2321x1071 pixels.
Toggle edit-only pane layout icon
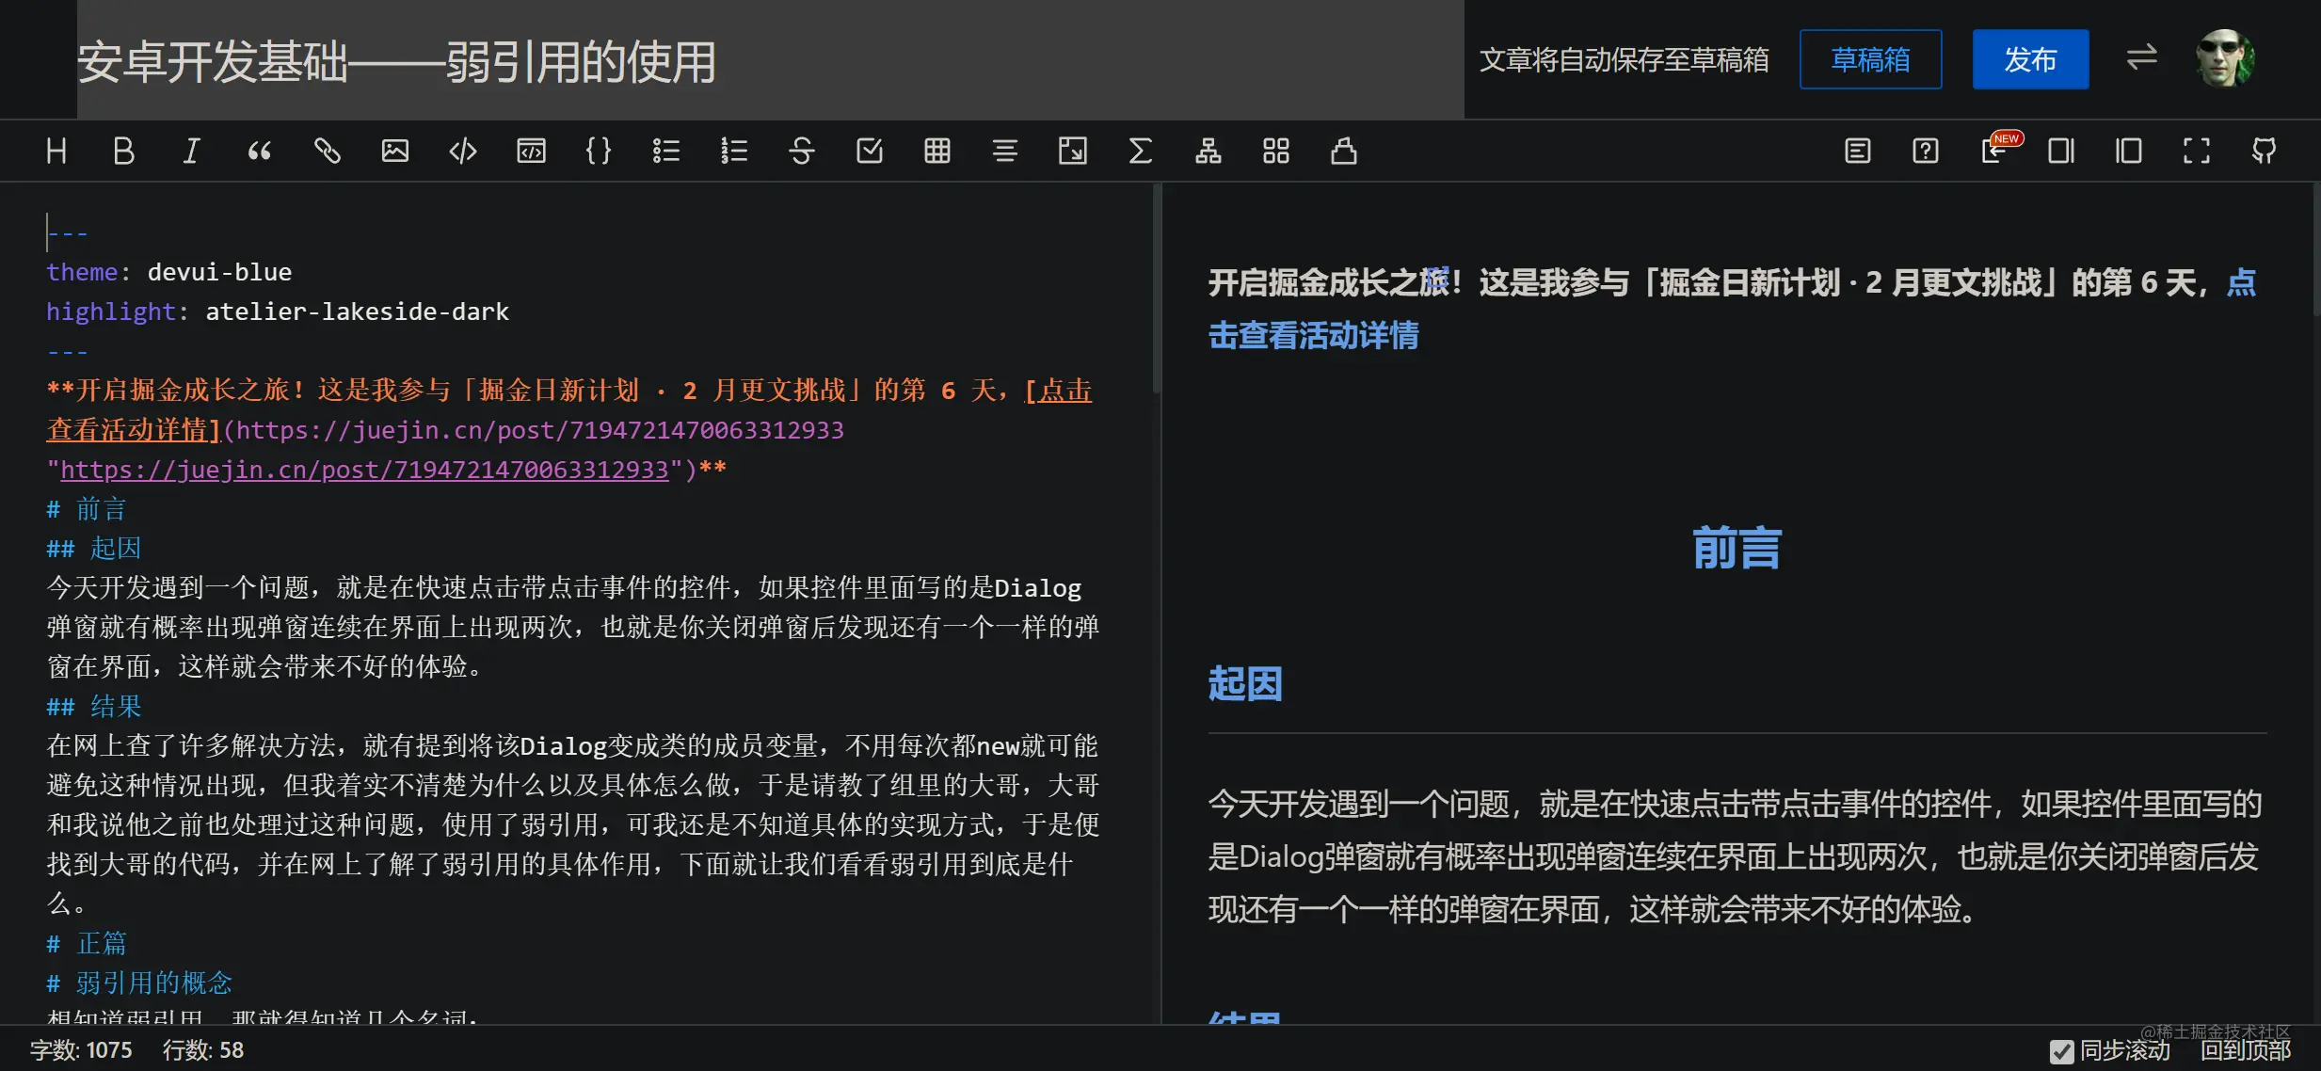[2060, 151]
